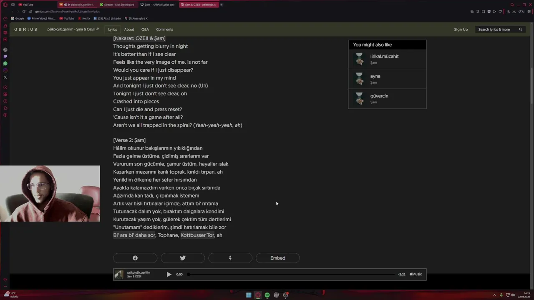Image resolution: width=534 pixels, height=300 pixels.
Task: Open X (Twitter) in the Opera sidebar
Action: [x=5, y=77]
